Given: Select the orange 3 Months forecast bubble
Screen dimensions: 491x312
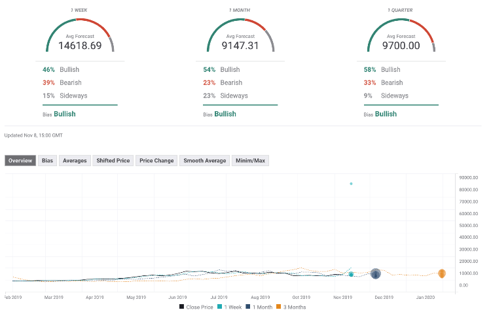Looking at the screenshot, I should coord(442,273).
